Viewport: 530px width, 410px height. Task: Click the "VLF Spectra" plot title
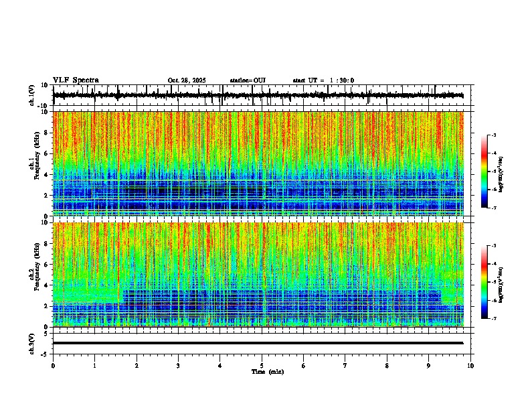coord(76,80)
